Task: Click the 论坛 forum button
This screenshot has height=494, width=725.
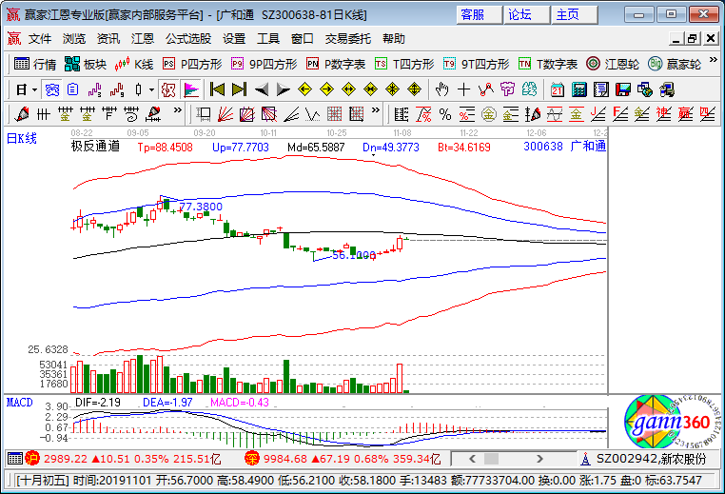Action: tap(527, 15)
